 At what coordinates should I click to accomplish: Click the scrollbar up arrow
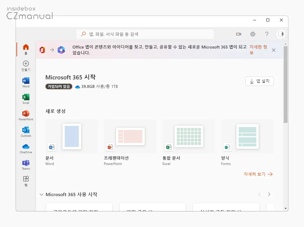(x=285, y=44)
